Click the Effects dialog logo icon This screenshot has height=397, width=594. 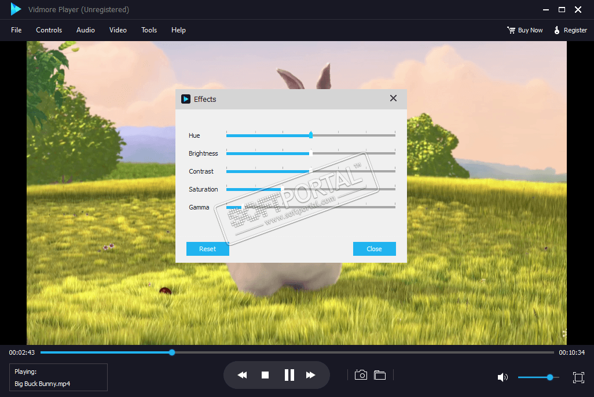click(x=186, y=100)
